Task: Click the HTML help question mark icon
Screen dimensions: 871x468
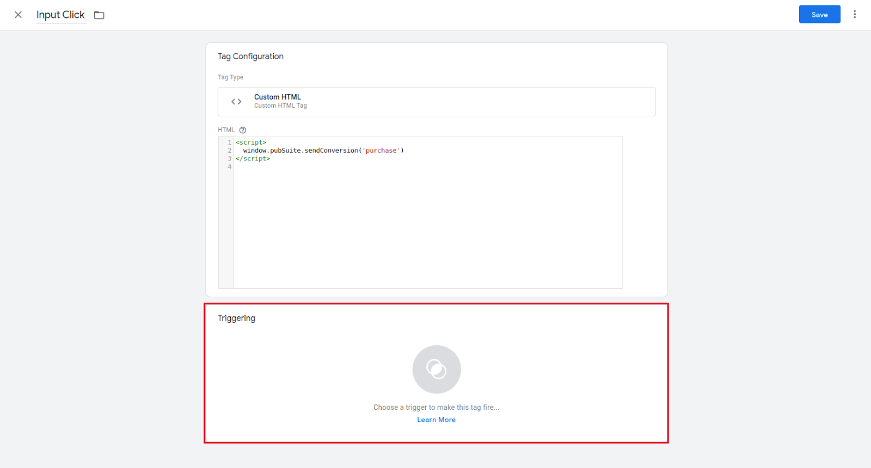Action: (243, 130)
